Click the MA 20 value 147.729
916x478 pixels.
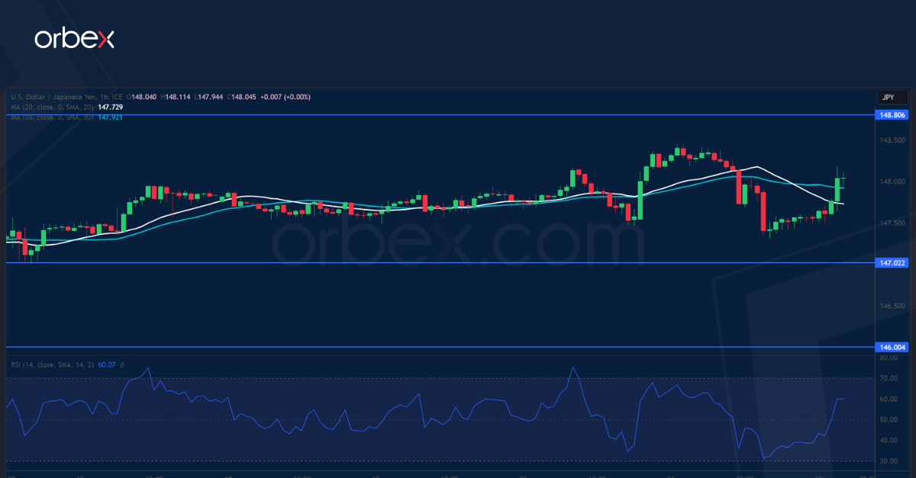(x=111, y=107)
